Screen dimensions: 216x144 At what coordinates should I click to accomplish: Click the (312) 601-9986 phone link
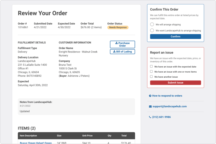pyautogui.click(x=161, y=117)
